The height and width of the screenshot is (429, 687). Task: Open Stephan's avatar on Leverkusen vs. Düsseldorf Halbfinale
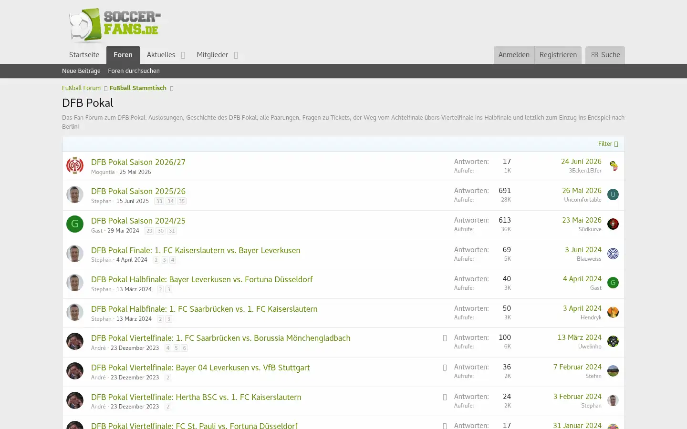(x=75, y=283)
